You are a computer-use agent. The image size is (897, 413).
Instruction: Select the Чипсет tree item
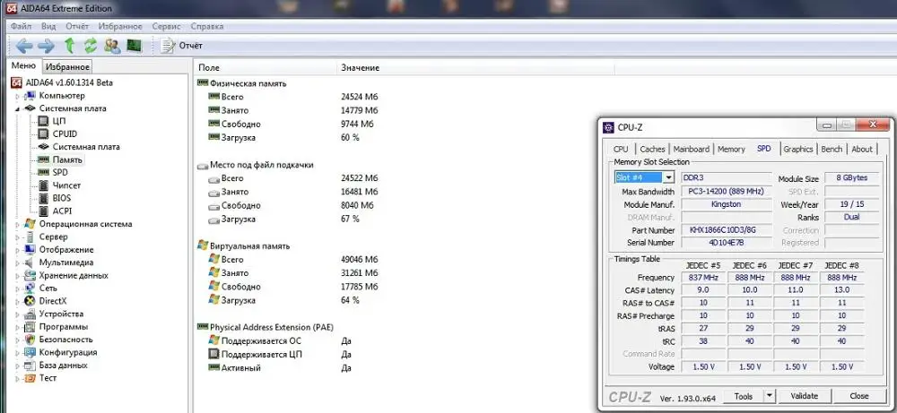coord(67,185)
